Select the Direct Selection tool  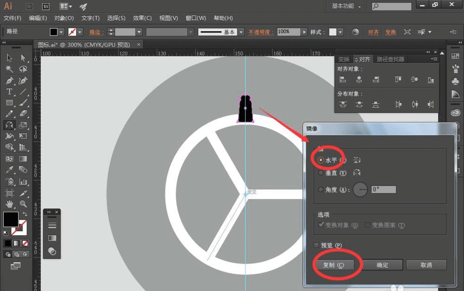pyautogui.click(x=23, y=58)
